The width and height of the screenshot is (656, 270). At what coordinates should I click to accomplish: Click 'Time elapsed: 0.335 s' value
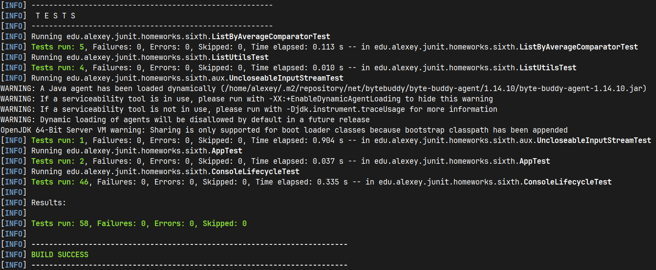[301, 182]
